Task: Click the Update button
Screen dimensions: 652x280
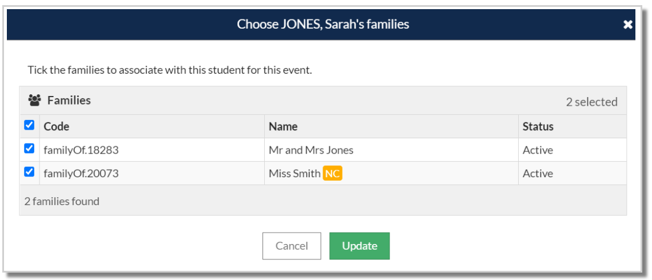Action: coord(360,246)
